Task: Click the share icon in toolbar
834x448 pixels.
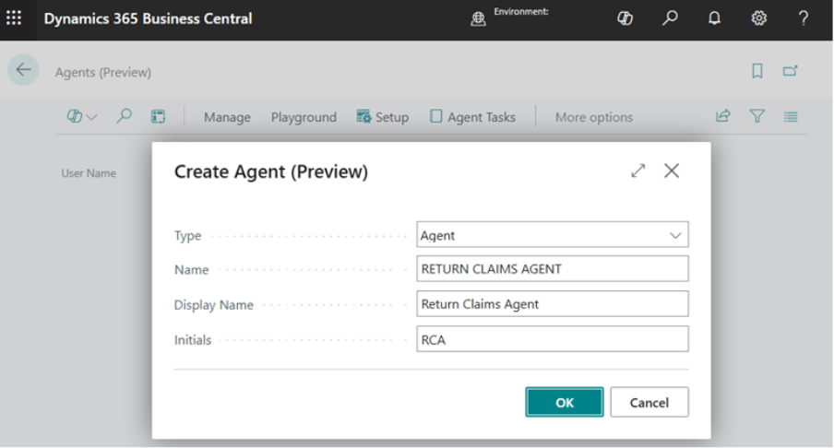Action: tap(723, 116)
